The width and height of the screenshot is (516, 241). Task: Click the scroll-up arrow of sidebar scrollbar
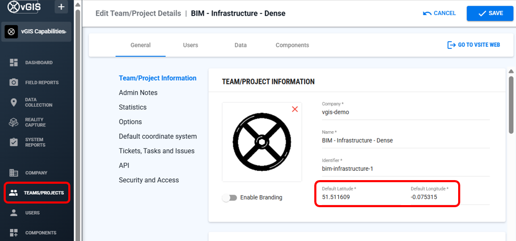click(x=78, y=5)
